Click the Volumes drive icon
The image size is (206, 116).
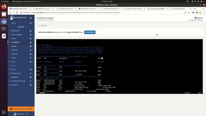tap(31, 54)
